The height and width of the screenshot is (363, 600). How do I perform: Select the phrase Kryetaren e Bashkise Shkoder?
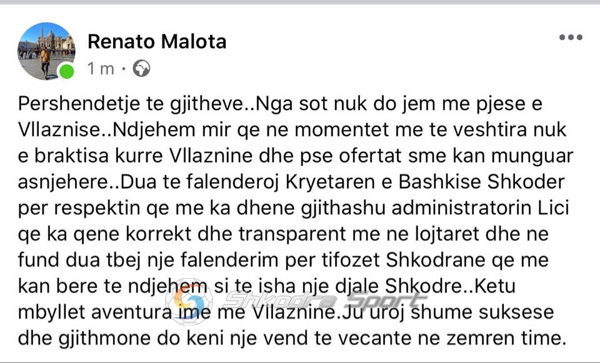pos(425,182)
